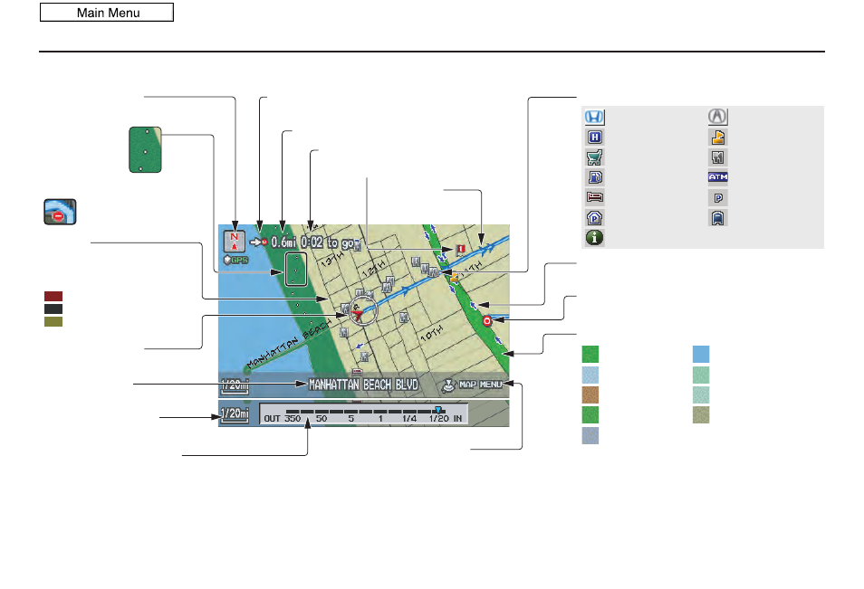Click the gas station pump icon
This screenshot has height=589, width=864.
pyautogui.click(x=595, y=177)
